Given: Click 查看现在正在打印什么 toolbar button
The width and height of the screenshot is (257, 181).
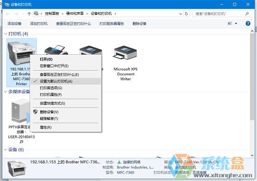Looking at the screenshot, I should pos(74,24).
